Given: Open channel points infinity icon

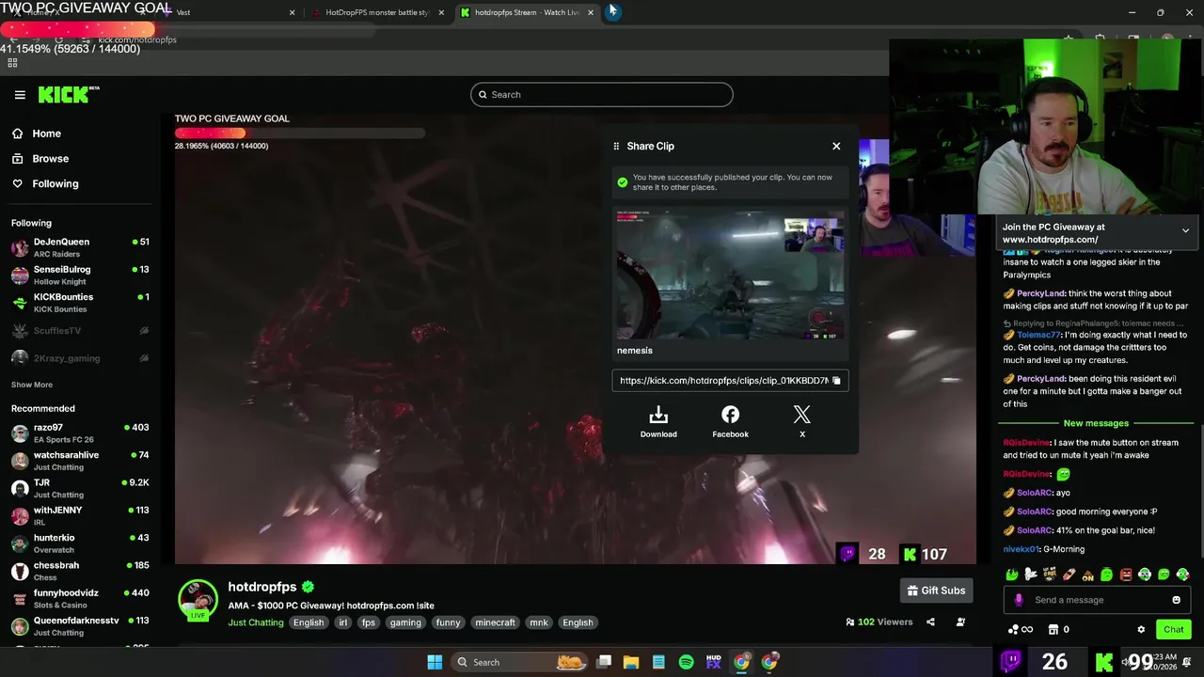Looking at the screenshot, I should tap(1021, 630).
